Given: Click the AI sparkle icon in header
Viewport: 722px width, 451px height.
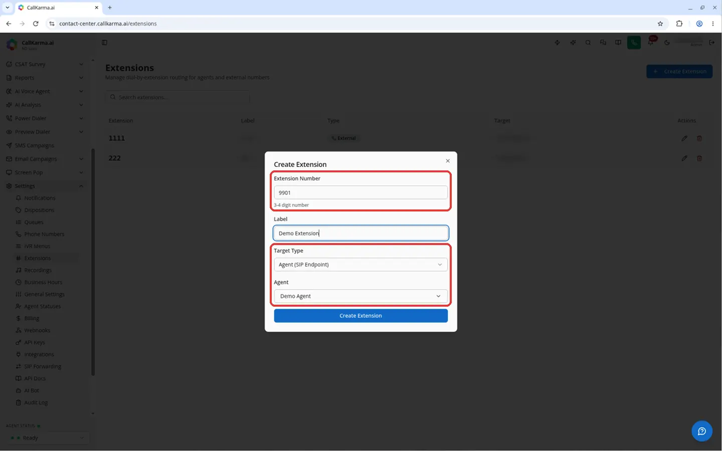Looking at the screenshot, I should [x=573, y=43].
